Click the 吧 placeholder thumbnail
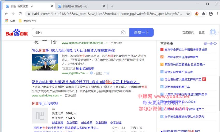Screen dimensions: 220x132 tap(40, 115)
